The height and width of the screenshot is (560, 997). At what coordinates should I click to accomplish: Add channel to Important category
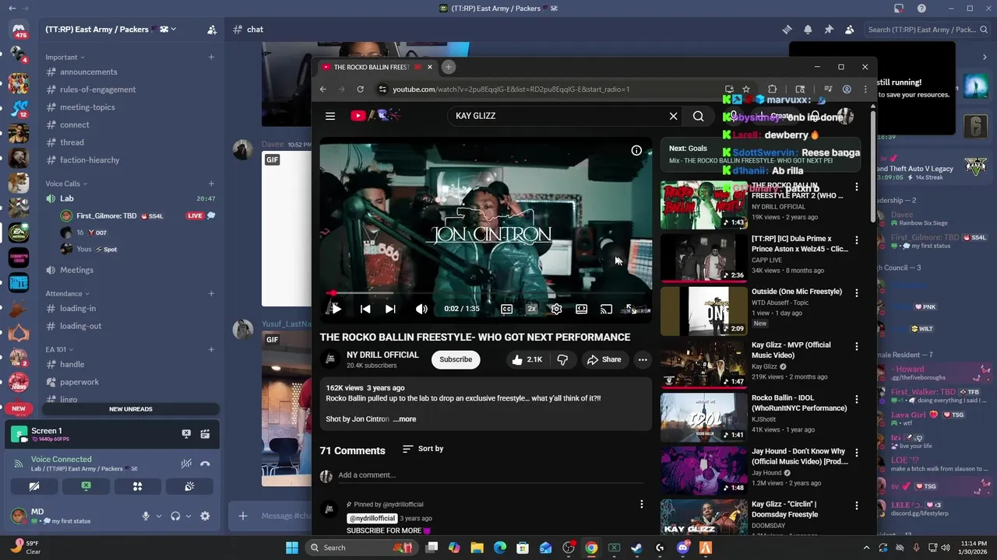pyautogui.click(x=211, y=57)
